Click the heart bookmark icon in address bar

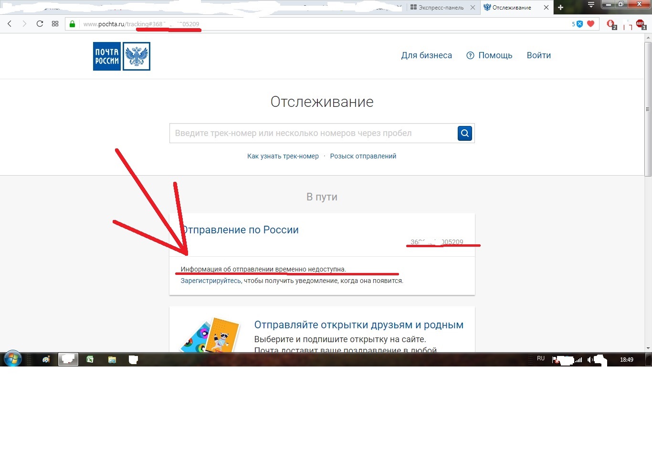pos(590,24)
